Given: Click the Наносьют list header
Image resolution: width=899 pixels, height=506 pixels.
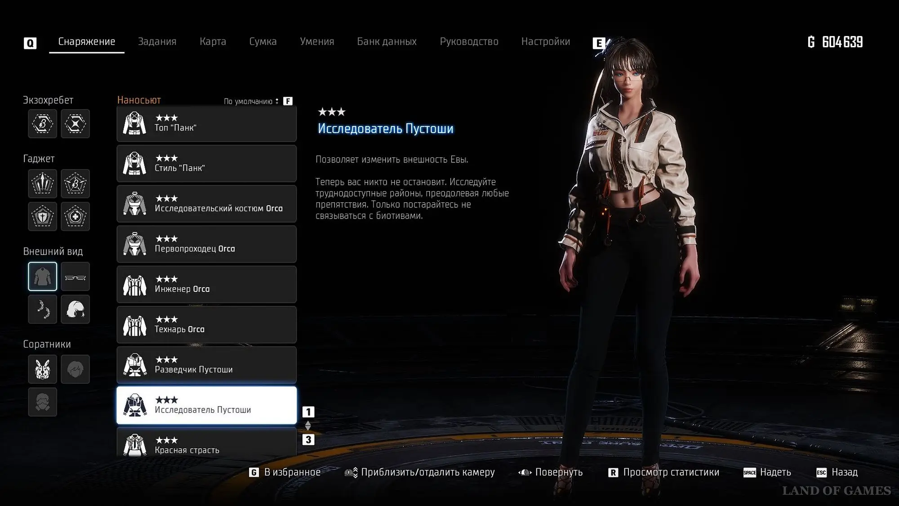Looking at the screenshot, I should tap(139, 100).
